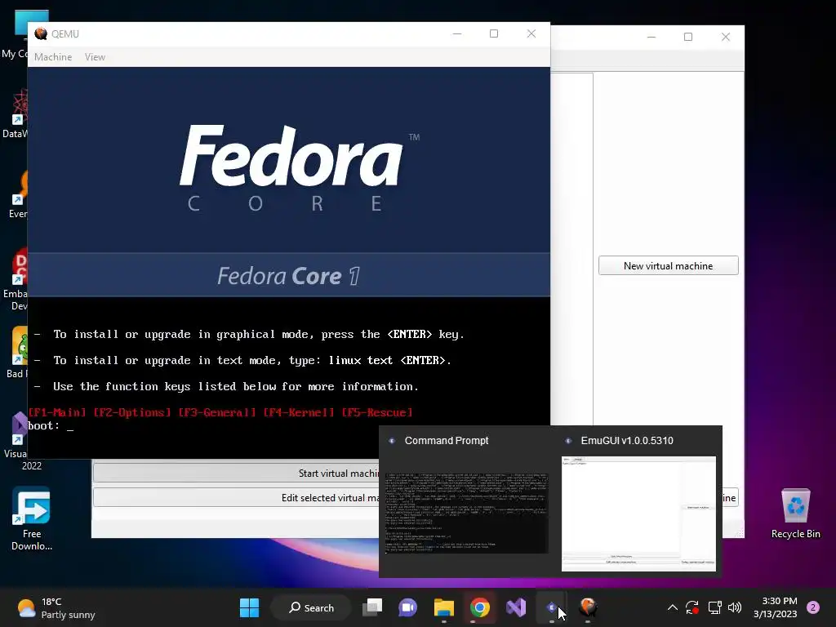Image resolution: width=836 pixels, height=627 pixels.
Task: Select the Free Download desktop shortcut
Action: (32, 518)
